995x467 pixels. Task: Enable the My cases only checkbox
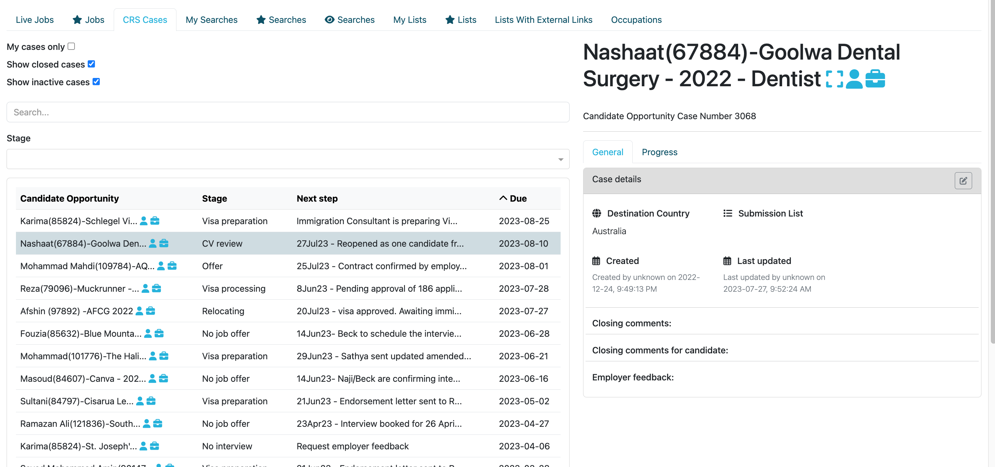click(71, 46)
